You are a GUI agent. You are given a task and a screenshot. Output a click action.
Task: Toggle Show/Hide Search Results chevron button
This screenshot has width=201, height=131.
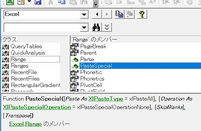(x=107, y=27)
